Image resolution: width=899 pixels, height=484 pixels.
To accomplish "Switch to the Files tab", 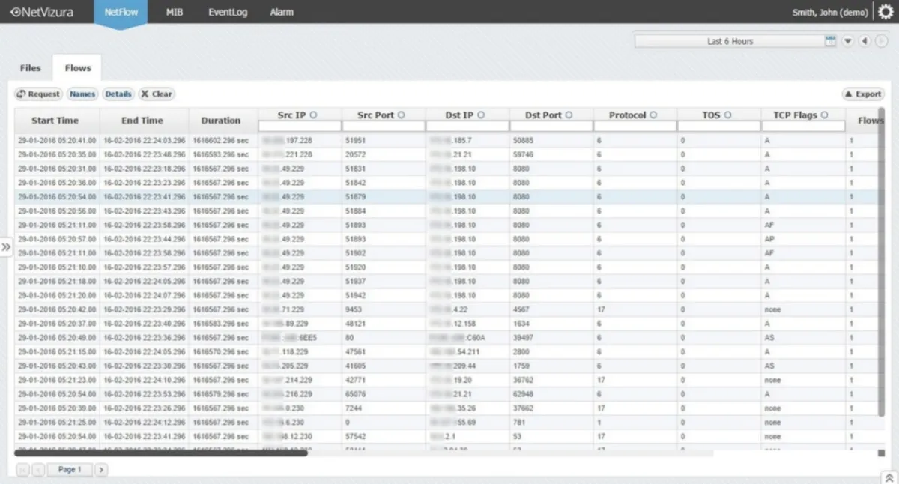I will 30,68.
